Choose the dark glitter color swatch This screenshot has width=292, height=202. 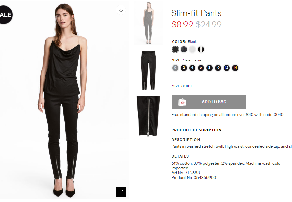pyautogui.click(x=184, y=49)
